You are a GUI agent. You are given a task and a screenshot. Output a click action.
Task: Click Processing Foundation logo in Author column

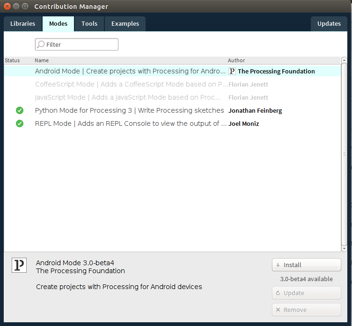(x=232, y=71)
